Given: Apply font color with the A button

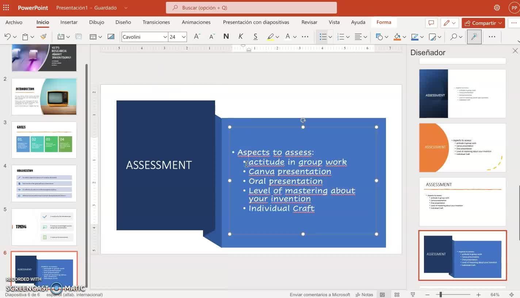Looking at the screenshot, I should [x=288, y=37].
